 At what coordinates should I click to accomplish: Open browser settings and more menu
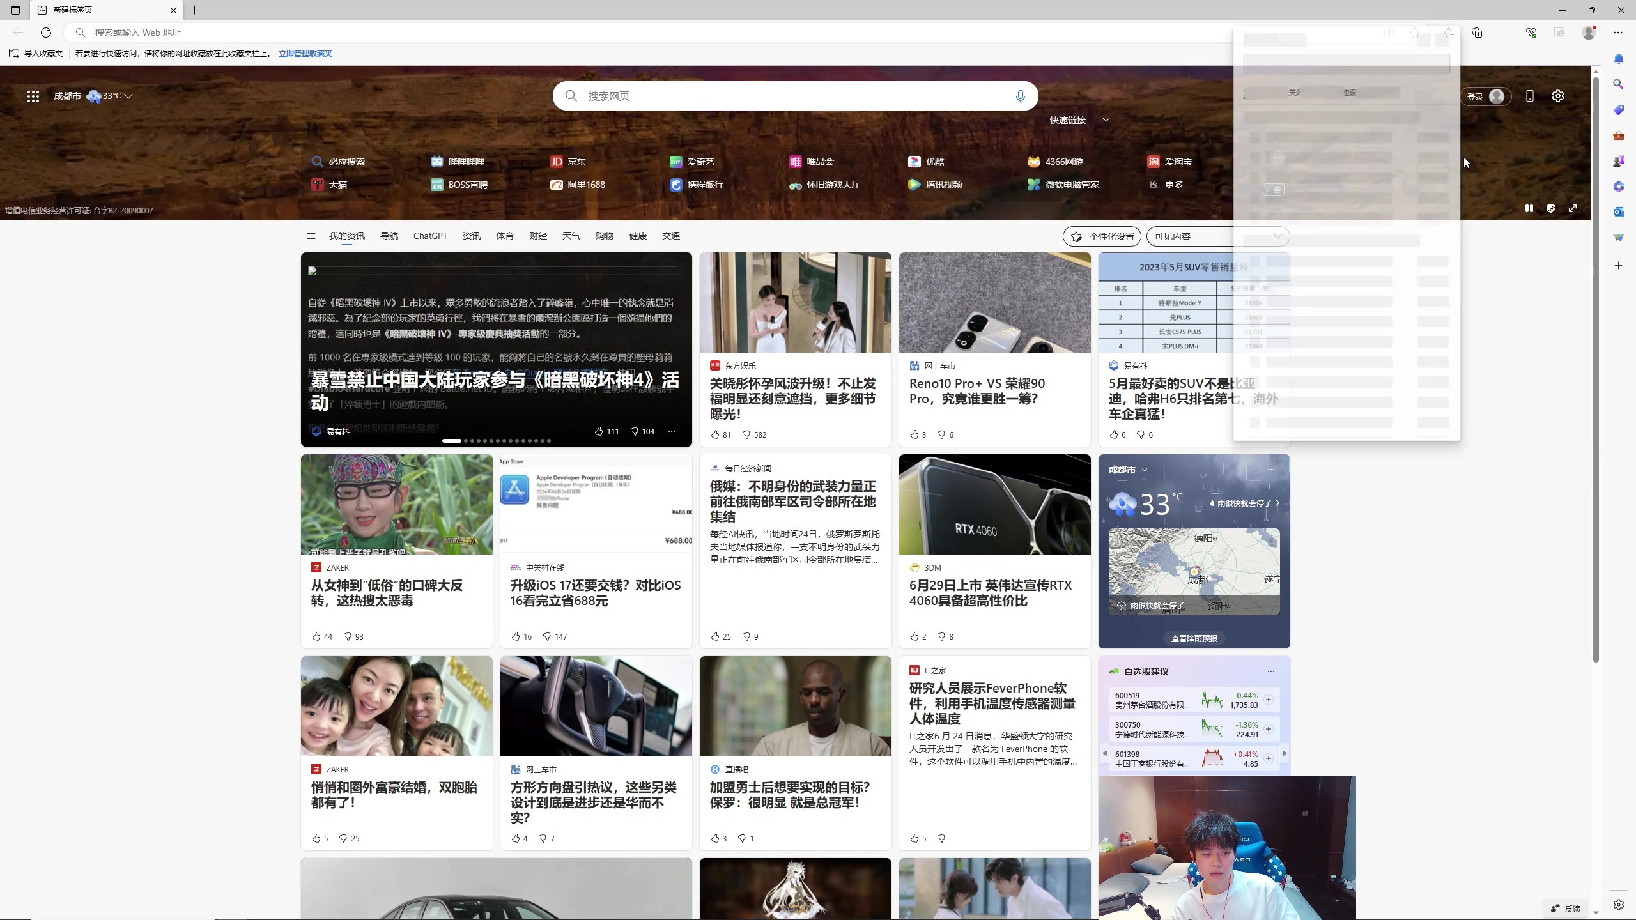1617,33
